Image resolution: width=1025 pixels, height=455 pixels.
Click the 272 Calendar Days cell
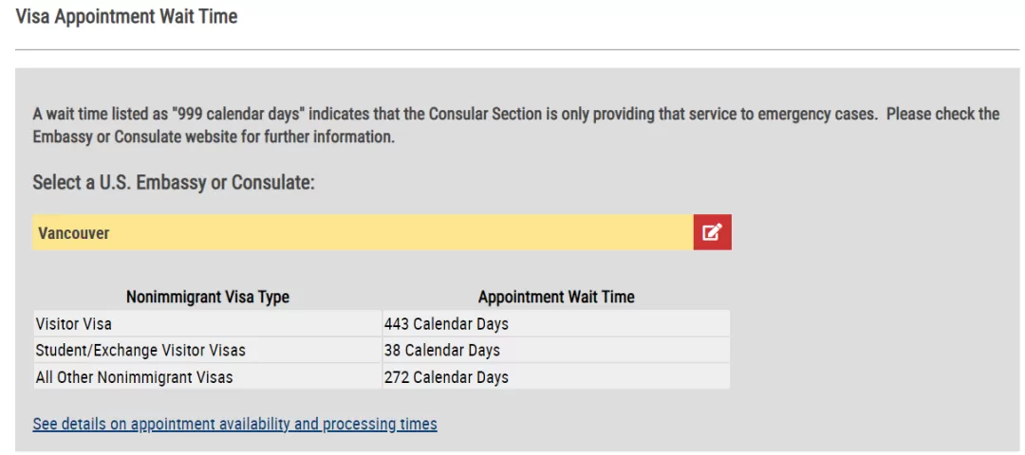[556, 376]
